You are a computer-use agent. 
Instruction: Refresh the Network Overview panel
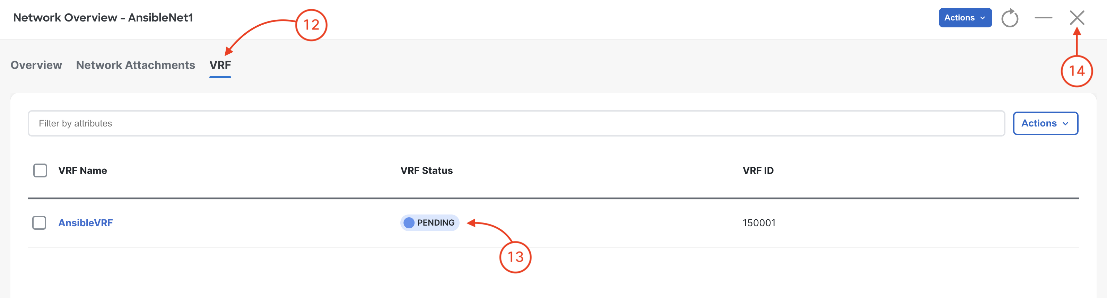click(x=1010, y=18)
